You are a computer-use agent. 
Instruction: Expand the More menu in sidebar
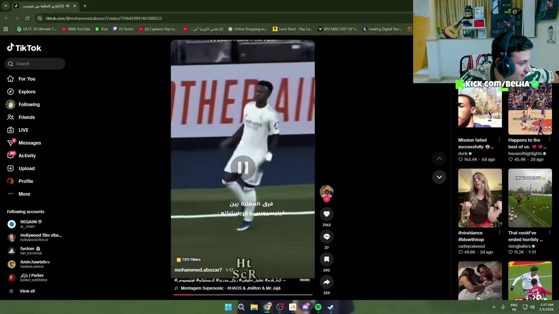pyautogui.click(x=24, y=194)
